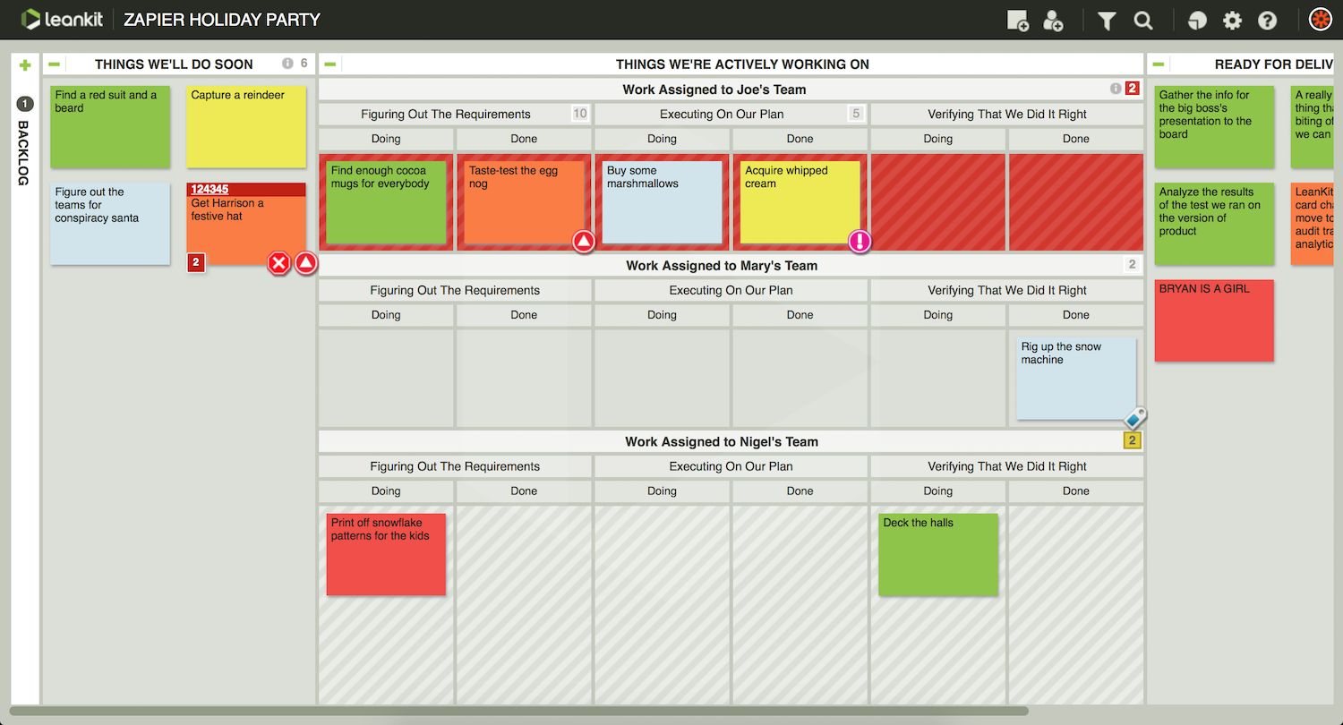Open the card filter funnel icon

point(1107,21)
